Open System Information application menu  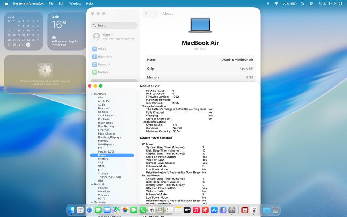pyautogui.click(x=28, y=4)
